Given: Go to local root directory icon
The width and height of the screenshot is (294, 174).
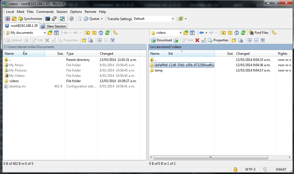Looking at the screenshot, I should pos(94,33).
